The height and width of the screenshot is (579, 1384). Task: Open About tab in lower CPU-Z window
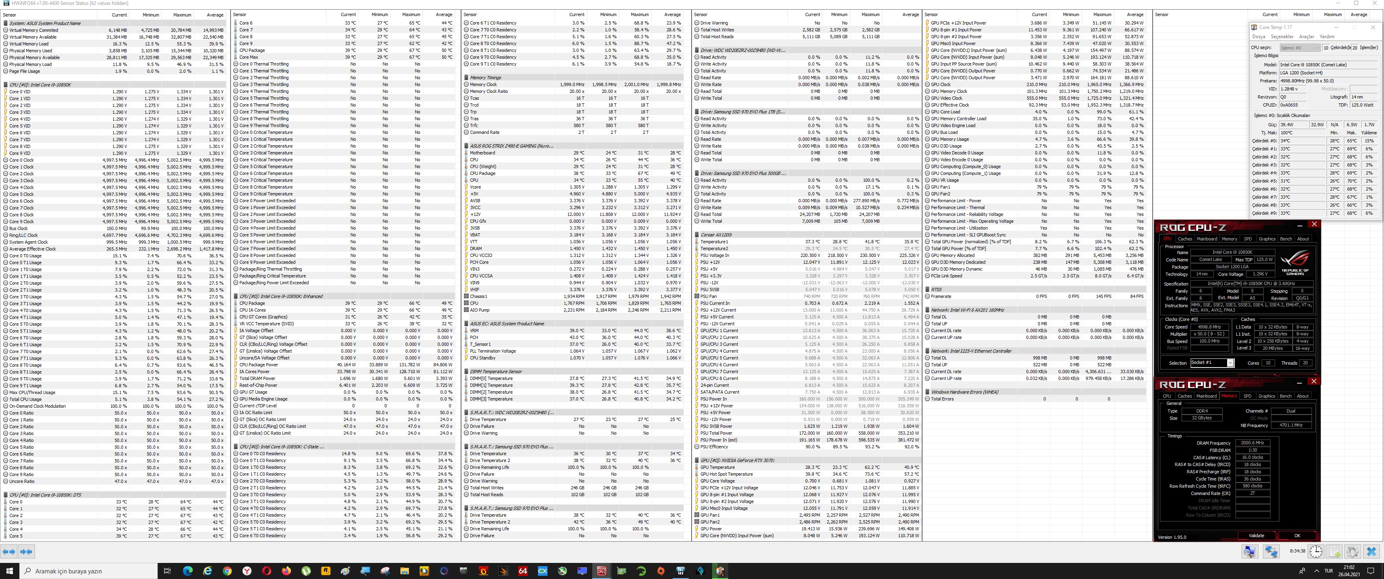[x=1303, y=396]
